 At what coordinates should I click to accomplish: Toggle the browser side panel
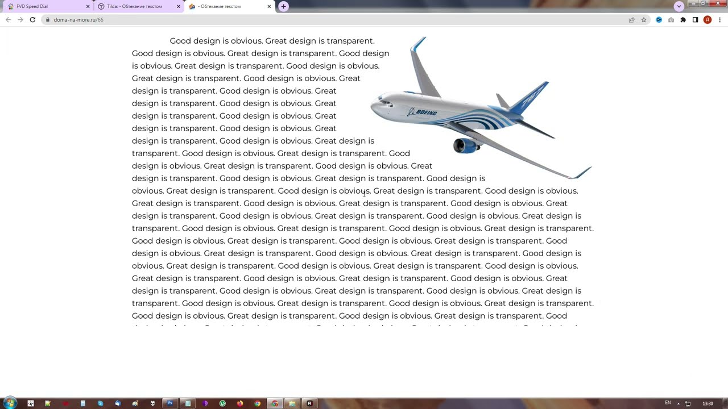695,19
